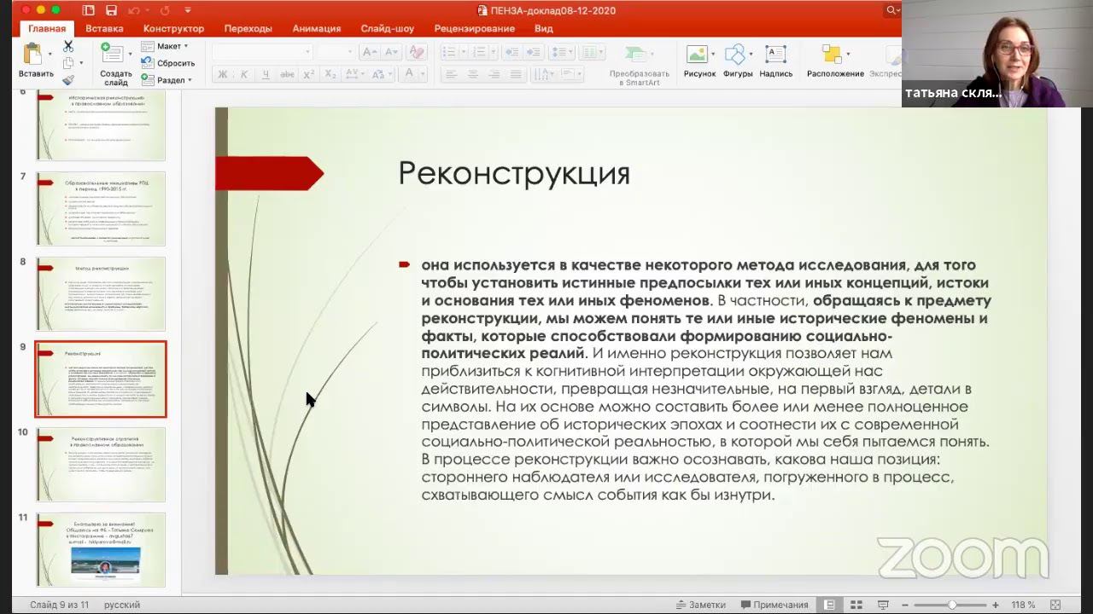Click the search magnifier in title bar

tap(891, 10)
